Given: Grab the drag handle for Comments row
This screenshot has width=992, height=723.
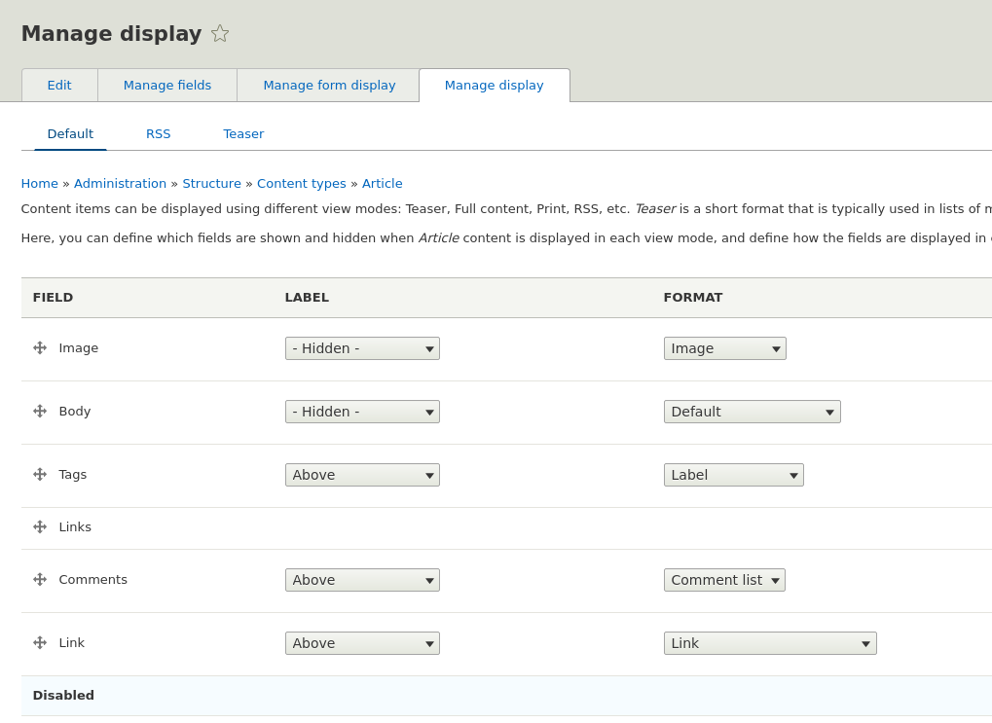Looking at the screenshot, I should coord(40,579).
